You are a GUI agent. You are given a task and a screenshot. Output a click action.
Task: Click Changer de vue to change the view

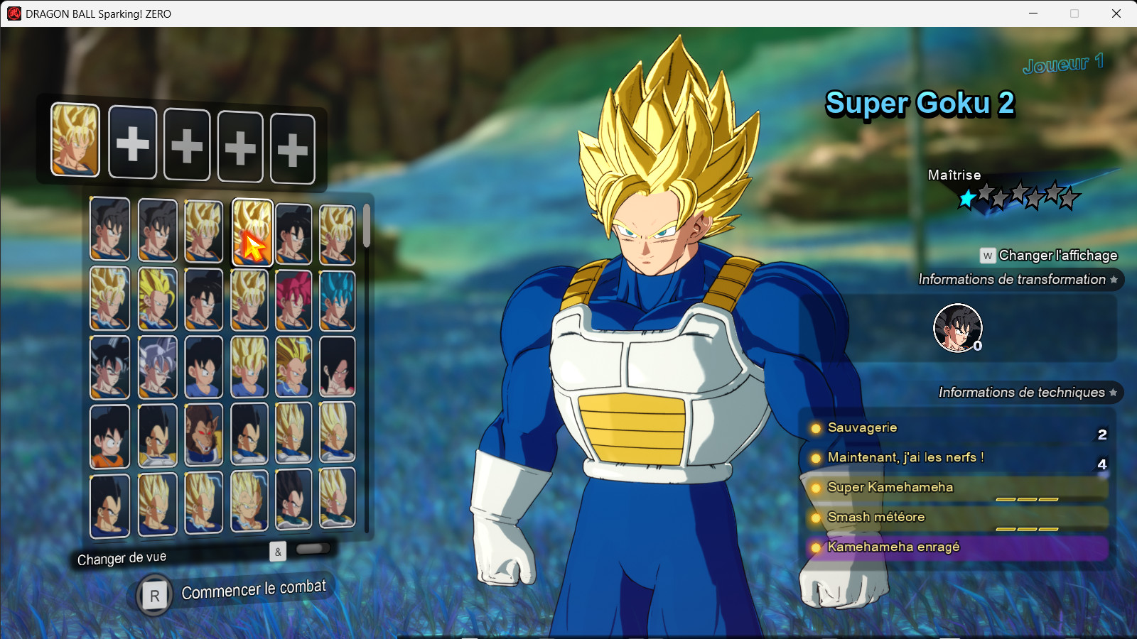[x=121, y=558]
